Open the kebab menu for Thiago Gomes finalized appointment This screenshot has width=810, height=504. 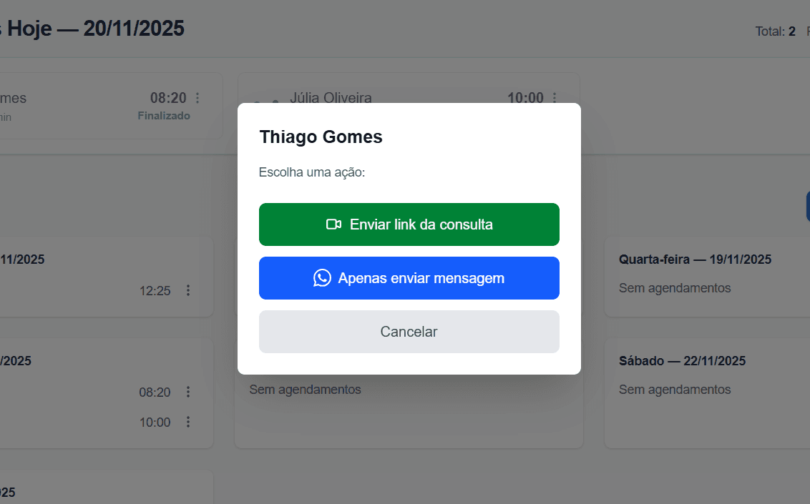(197, 98)
